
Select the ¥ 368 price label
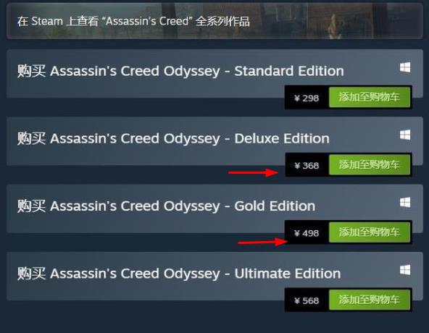(307, 165)
